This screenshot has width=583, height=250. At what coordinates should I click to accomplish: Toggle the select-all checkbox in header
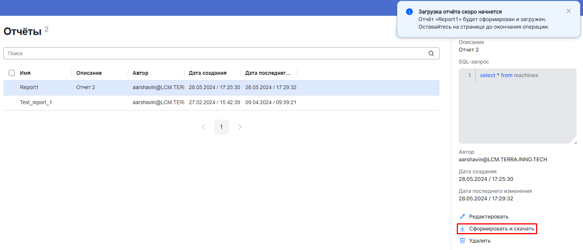[12, 73]
